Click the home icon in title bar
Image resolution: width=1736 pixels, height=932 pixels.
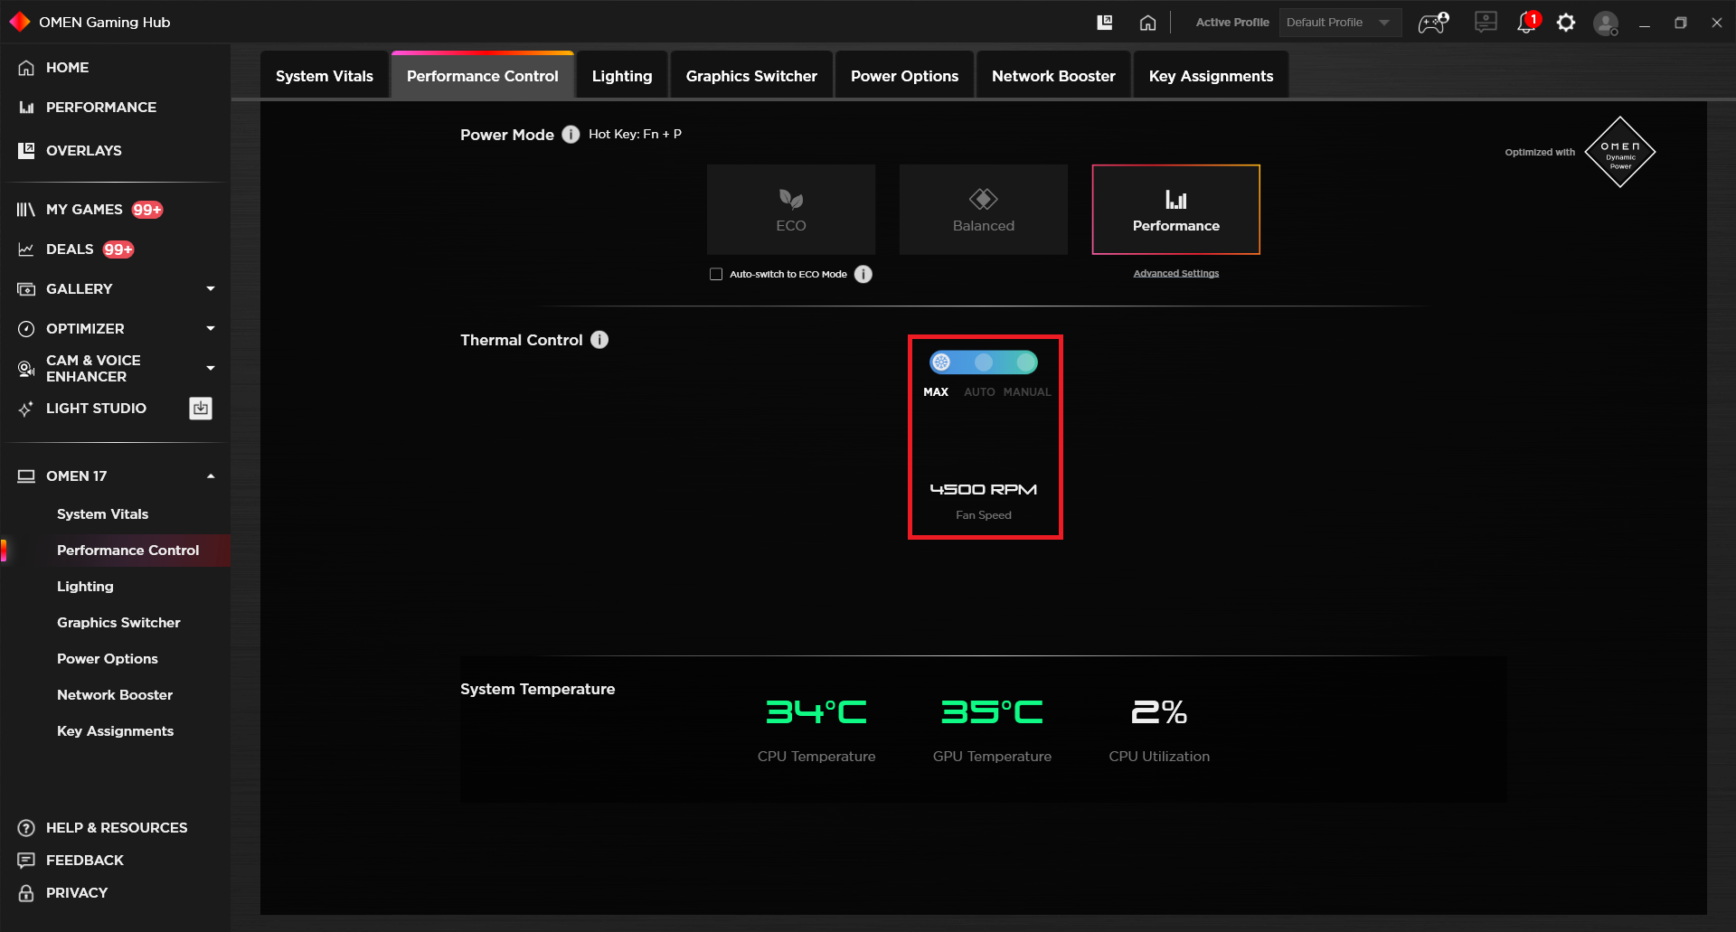[x=1147, y=23]
